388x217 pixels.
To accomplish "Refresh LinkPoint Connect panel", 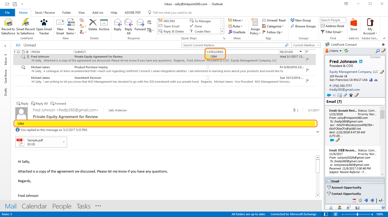I will tap(346, 51).
